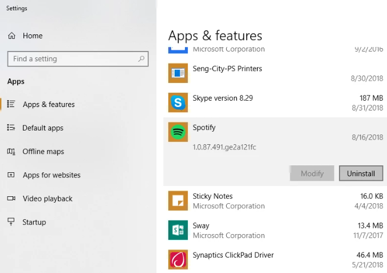Click the Sticky Notes app icon
Viewport: 387px width, 273px height.
pyautogui.click(x=178, y=201)
